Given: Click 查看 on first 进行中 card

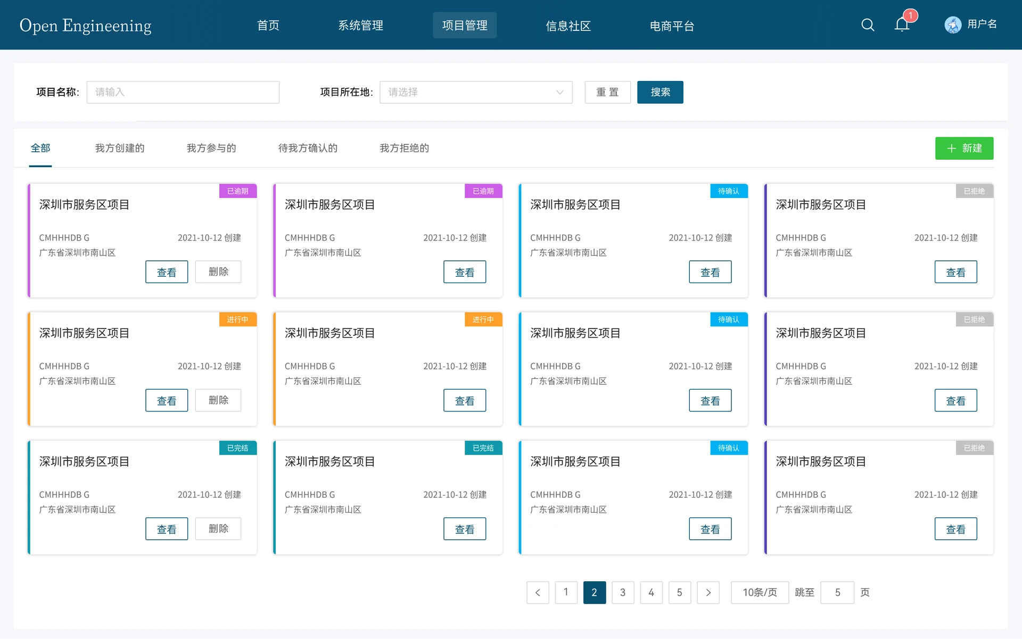Looking at the screenshot, I should pos(167,400).
